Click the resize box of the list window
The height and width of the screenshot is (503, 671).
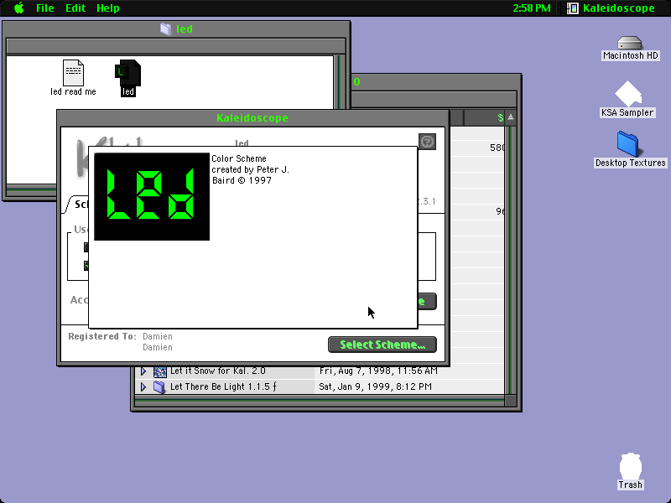point(511,401)
